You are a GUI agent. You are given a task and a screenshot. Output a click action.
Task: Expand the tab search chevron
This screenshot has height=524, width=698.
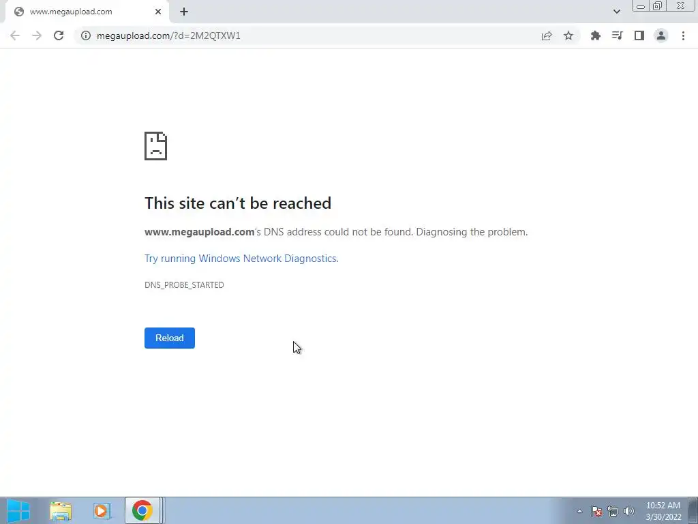click(x=616, y=12)
